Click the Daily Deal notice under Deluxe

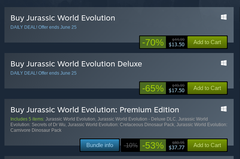[43, 73]
